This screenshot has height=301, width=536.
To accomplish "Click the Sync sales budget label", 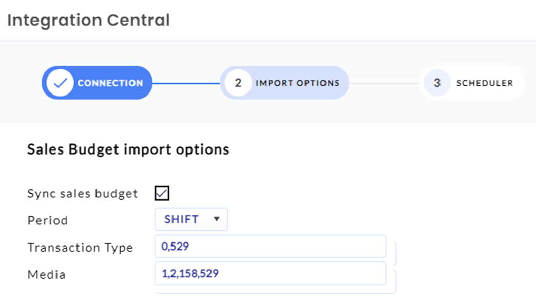I will [82, 194].
